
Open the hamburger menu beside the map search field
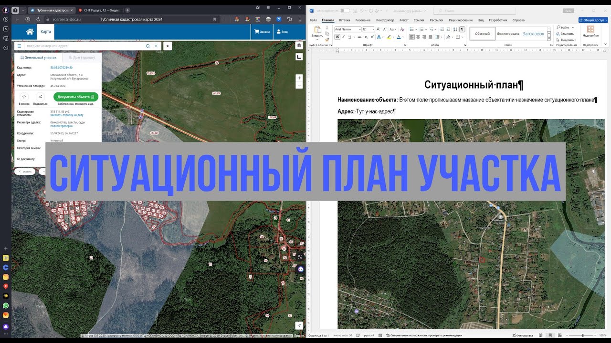(20, 46)
